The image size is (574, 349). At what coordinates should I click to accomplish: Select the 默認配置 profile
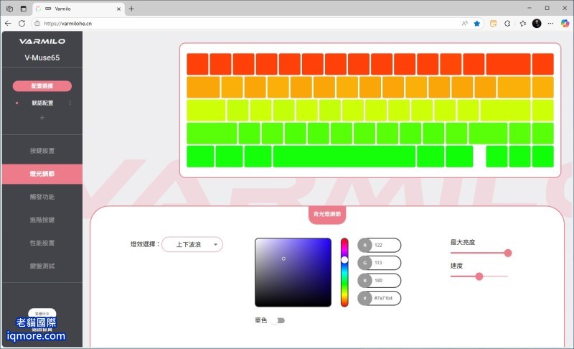pyautogui.click(x=42, y=103)
